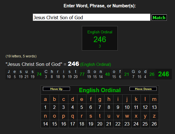The width and height of the screenshot is (175, 134).
Task: Click value 1 under letter a in the chart
Action: (45, 107)
